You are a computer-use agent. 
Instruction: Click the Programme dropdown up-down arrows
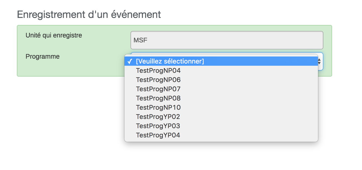point(319,61)
